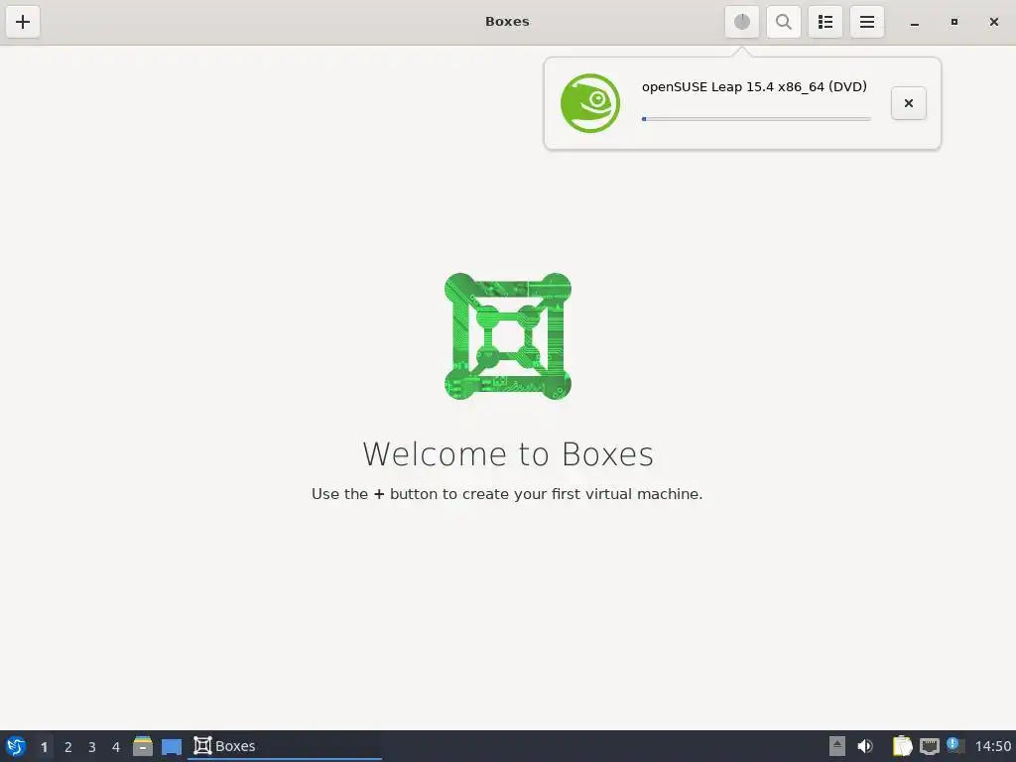
Task: Select the Boxes taskbar entry
Action: pyautogui.click(x=285, y=746)
